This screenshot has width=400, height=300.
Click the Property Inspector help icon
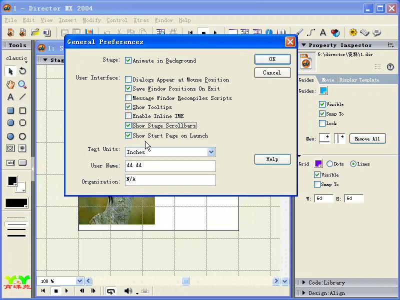tap(390, 67)
